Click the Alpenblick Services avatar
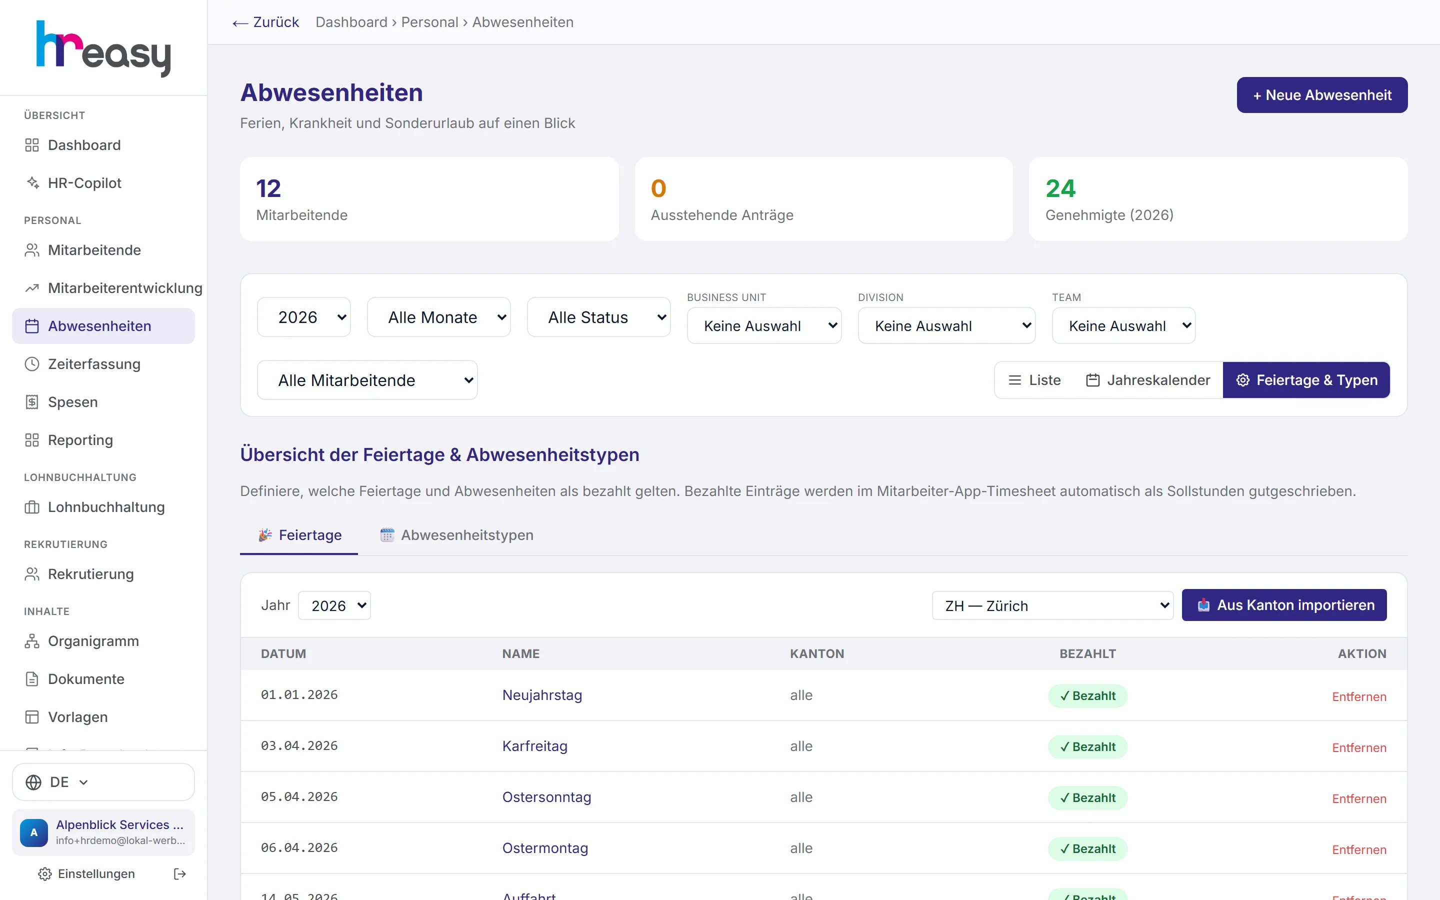 coord(34,832)
